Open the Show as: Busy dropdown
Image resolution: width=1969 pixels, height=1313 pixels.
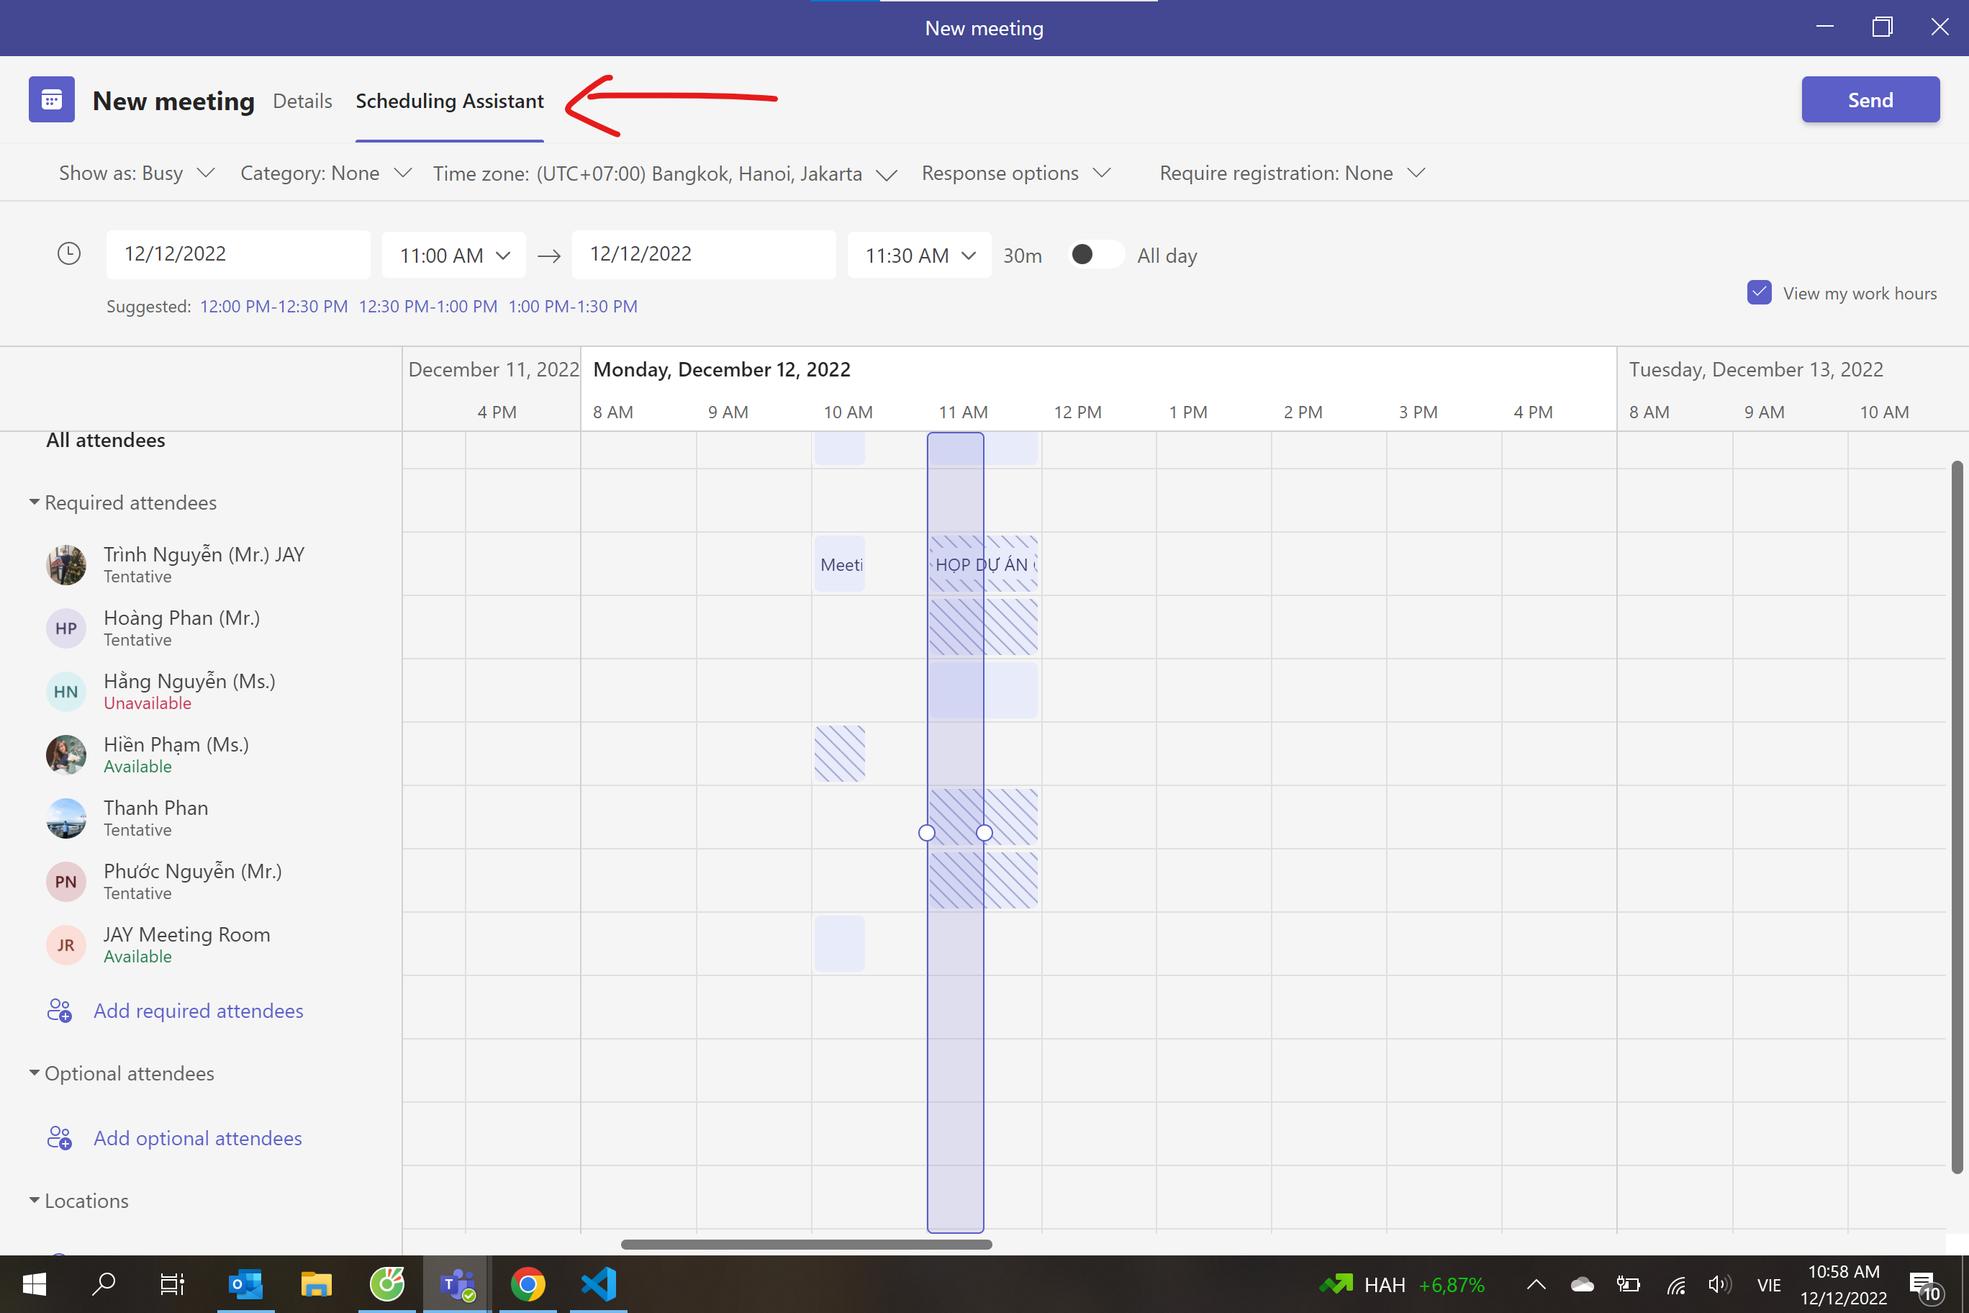click(x=135, y=173)
